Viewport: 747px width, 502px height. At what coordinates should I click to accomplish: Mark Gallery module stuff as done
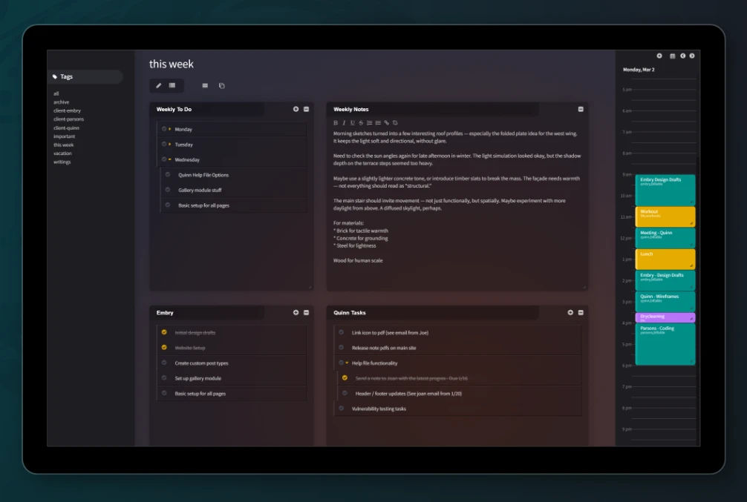tap(168, 190)
